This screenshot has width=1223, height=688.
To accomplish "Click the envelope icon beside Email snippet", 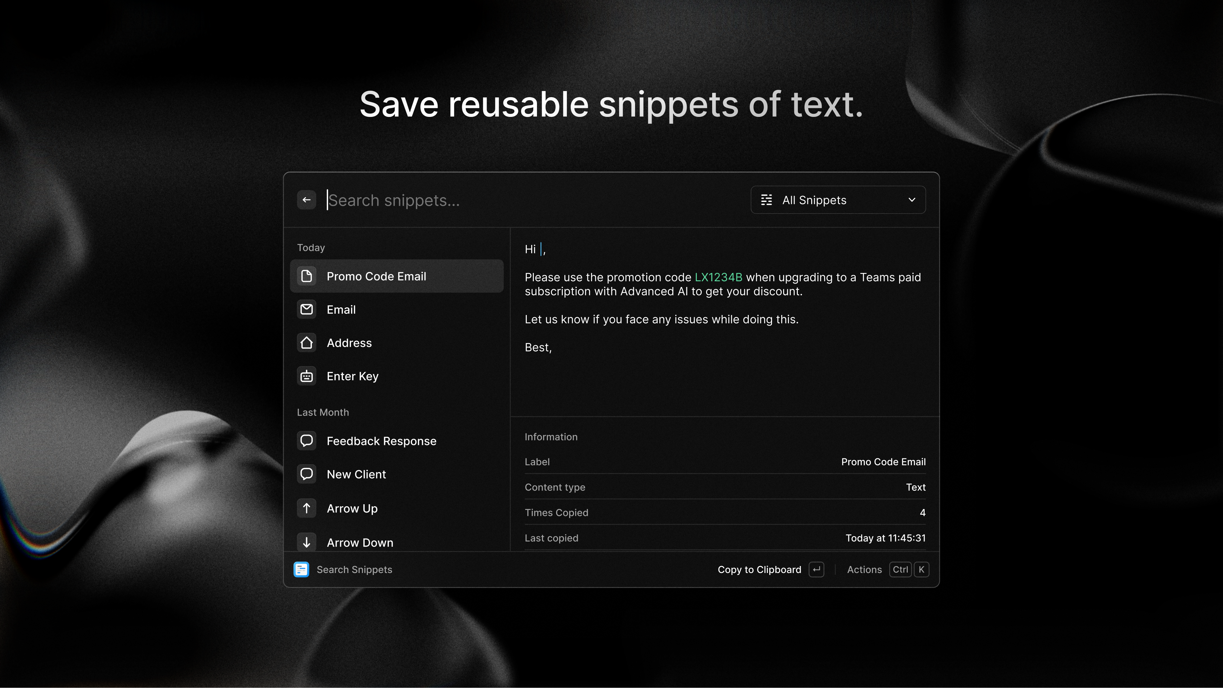I will click(306, 309).
